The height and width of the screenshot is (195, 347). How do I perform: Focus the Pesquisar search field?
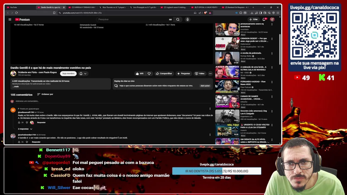coord(133,19)
